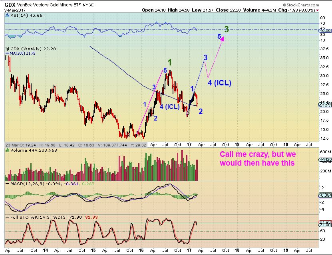Click the blue wave 5 label atop the projection

[x=219, y=36]
